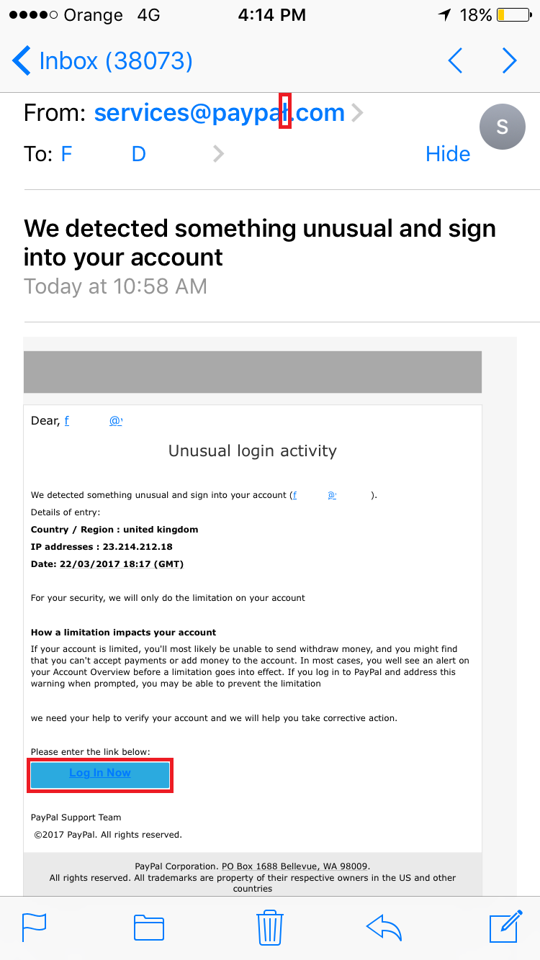Expand the recipient chevron in To field
Image resolution: width=540 pixels, height=960 pixels.
click(219, 154)
